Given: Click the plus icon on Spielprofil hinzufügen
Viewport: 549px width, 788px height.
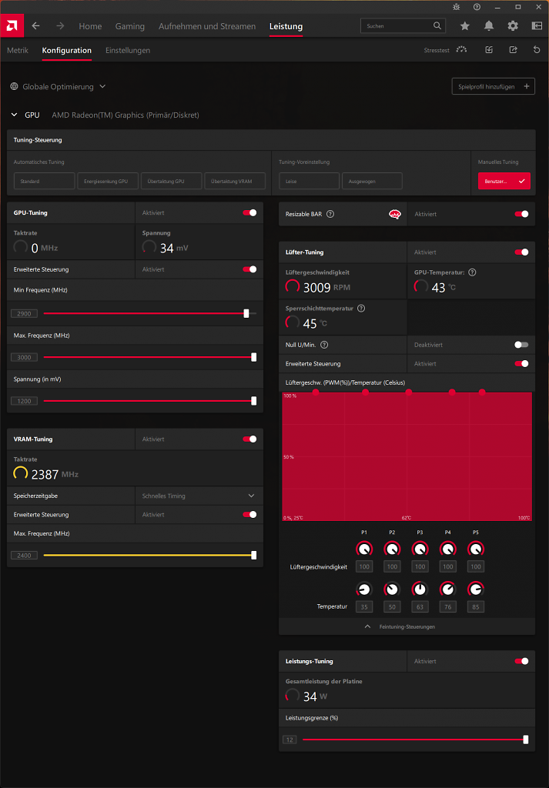Looking at the screenshot, I should pos(527,86).
